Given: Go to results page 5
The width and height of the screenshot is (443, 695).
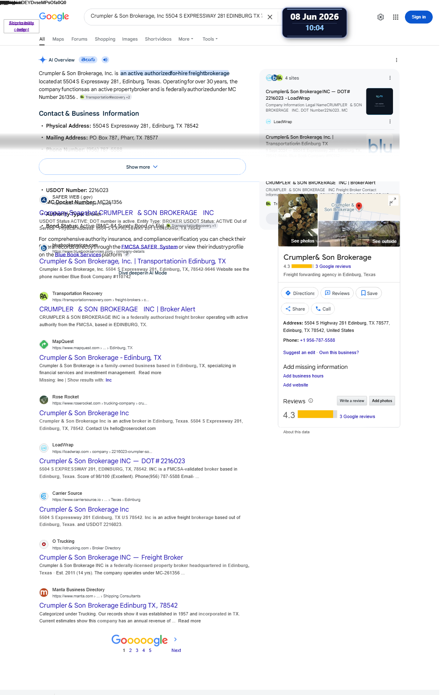Looking at the screenshot, I should pos(150,651).
